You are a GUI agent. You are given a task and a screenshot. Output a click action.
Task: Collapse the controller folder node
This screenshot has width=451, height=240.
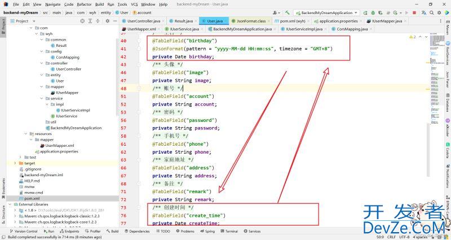(42, 63)
